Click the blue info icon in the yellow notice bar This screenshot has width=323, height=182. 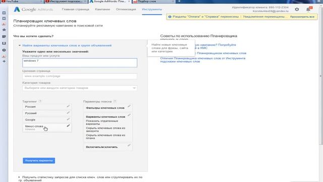(170, 17)
